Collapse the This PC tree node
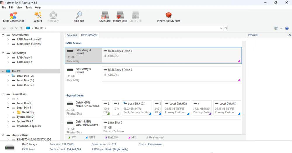 tap(3, 71)
